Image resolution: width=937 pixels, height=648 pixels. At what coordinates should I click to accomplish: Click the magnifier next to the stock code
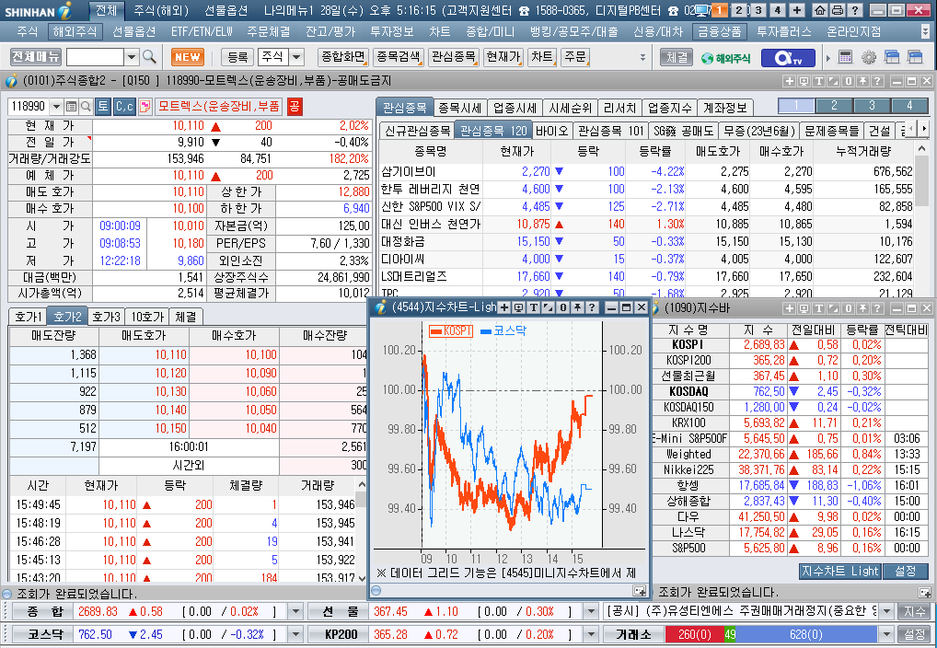tap(86, 107)
